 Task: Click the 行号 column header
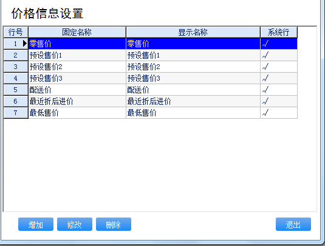(x=16, y=32)
